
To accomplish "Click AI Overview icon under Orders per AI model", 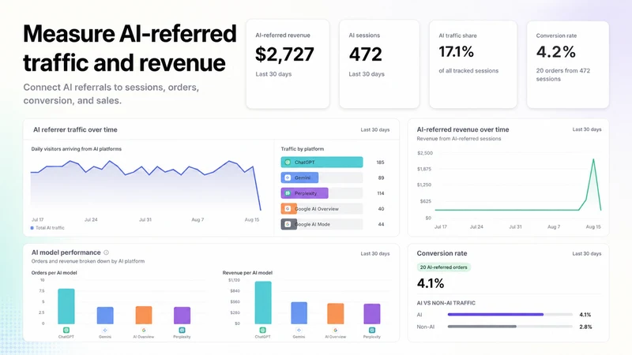I will (x=144, y=330).
